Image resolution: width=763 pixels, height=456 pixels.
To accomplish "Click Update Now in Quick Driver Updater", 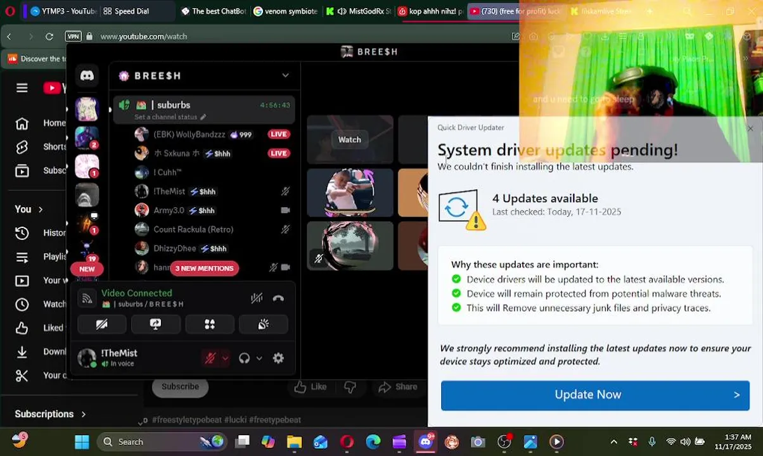I will (595, 395).
